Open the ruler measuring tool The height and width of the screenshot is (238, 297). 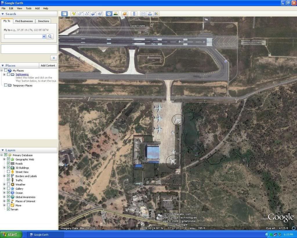click(x=134, y=14)
